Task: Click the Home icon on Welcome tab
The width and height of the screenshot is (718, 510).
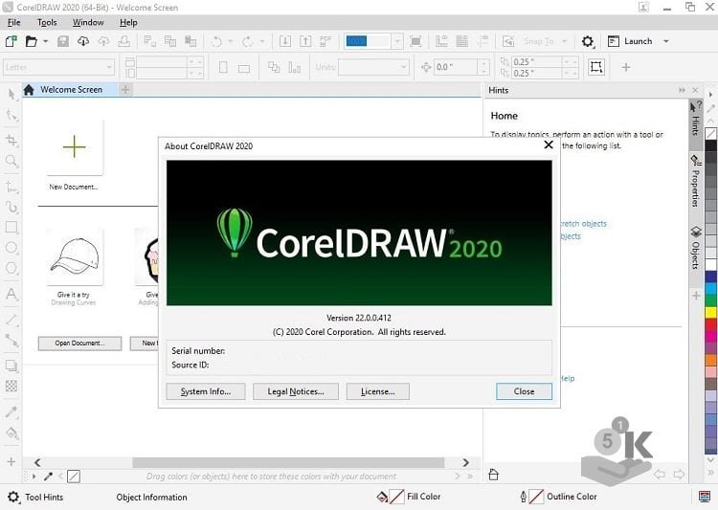Action: click(x=29, y=90)
